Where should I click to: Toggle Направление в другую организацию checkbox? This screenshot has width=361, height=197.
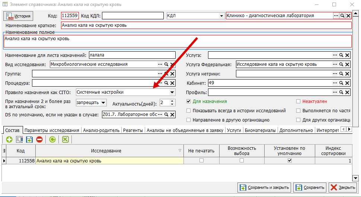(x=189, y=120)
